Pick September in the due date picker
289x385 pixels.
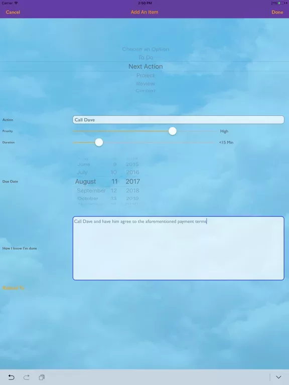[91, 190]
